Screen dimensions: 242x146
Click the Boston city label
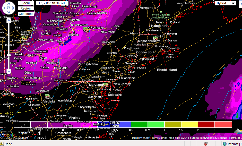(172, 40)
